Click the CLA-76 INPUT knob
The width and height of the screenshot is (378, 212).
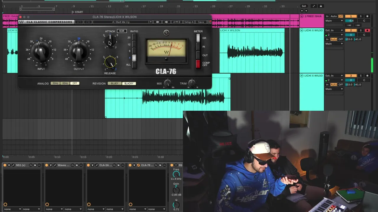tap(41, 52)
